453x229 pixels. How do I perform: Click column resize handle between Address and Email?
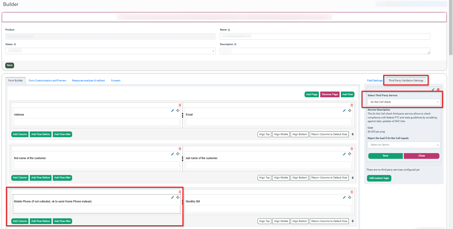point(182,115)
